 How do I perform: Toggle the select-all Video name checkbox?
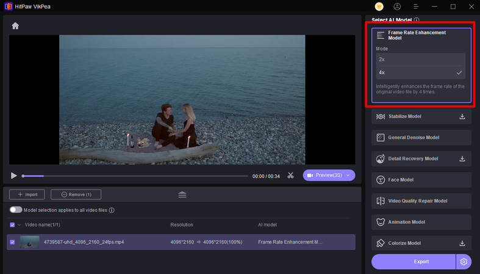[x=13, y=225]
